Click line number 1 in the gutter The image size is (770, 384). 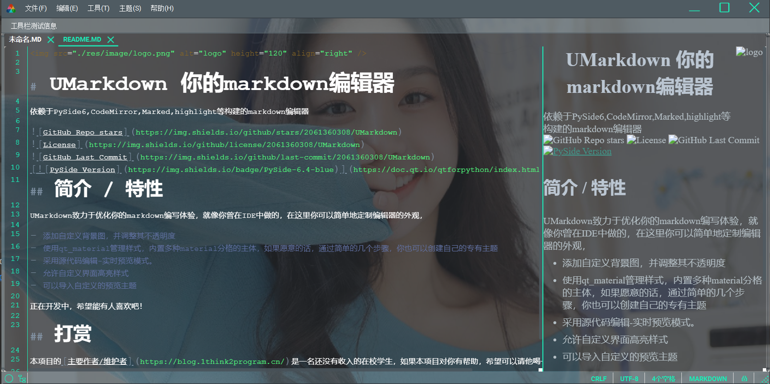tap(17, 53)
